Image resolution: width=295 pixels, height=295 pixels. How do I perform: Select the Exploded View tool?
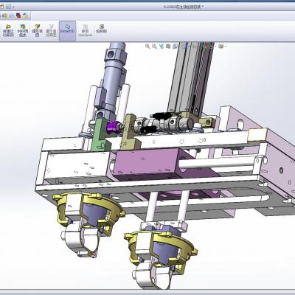[x=37, y=31]
